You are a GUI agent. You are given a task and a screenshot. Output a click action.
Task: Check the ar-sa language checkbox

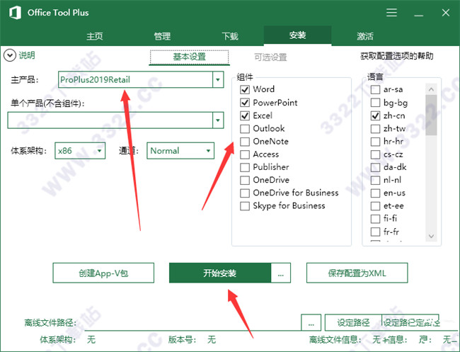[375, 89]
